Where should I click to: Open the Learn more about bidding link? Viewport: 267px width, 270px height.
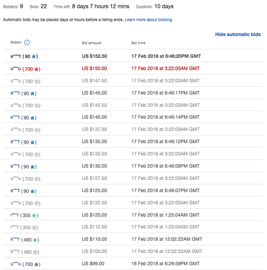149,20
